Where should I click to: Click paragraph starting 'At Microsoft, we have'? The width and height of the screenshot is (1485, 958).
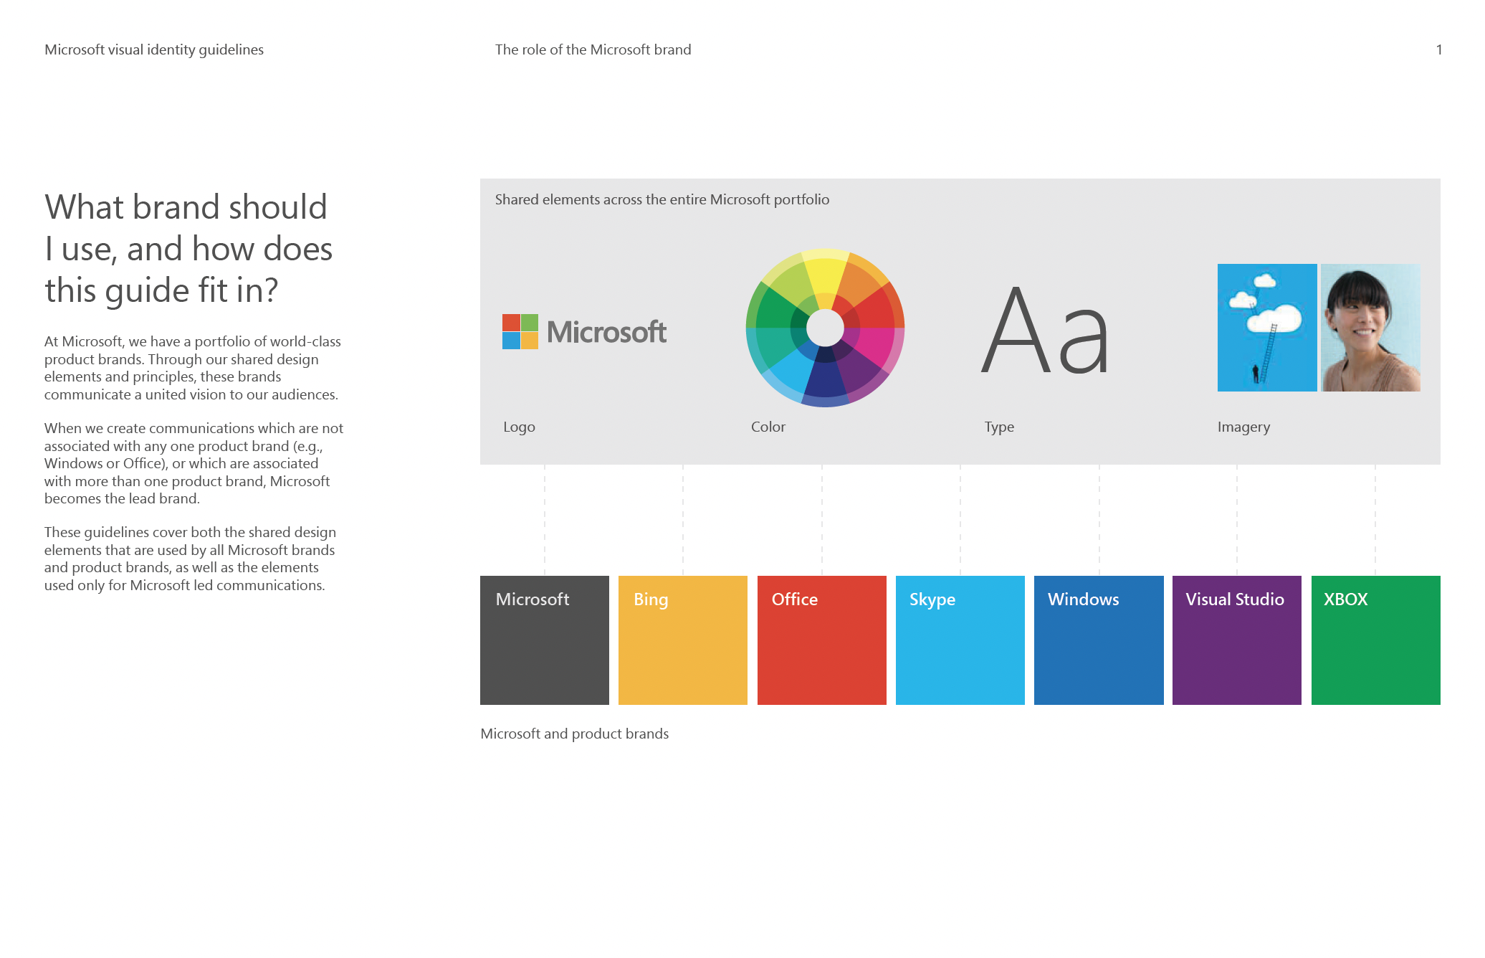(193, 368)
